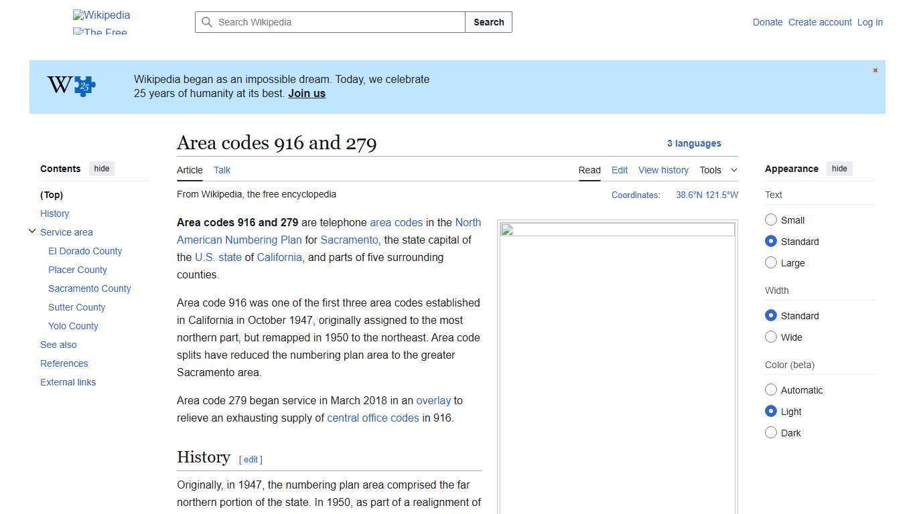This screenshot has width=915, height=514.
Task: Switch to the Talk tab
Action: [x=222, y=170]
